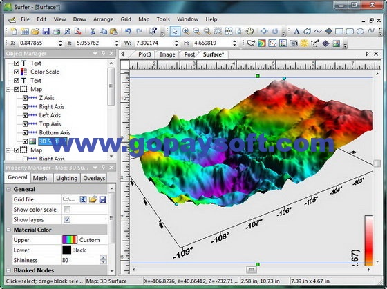Undo the last action

(x=128, y=31)
